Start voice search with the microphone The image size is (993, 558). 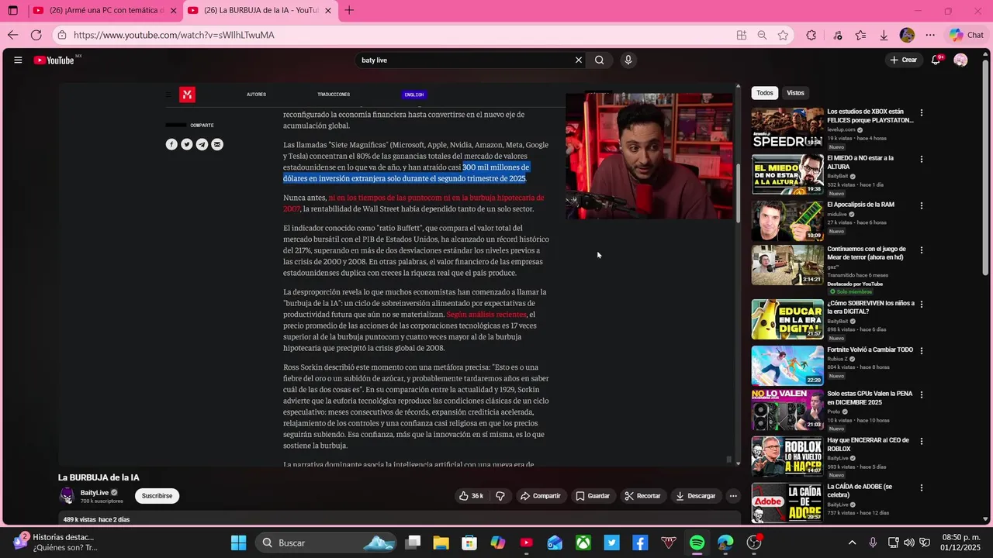pyautogui.click(x=628, y=60)
